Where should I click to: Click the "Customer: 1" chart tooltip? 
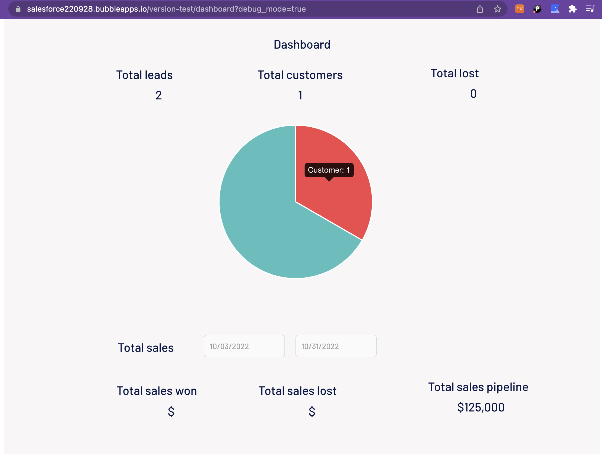pyautogui.click(x=329, y=170)
